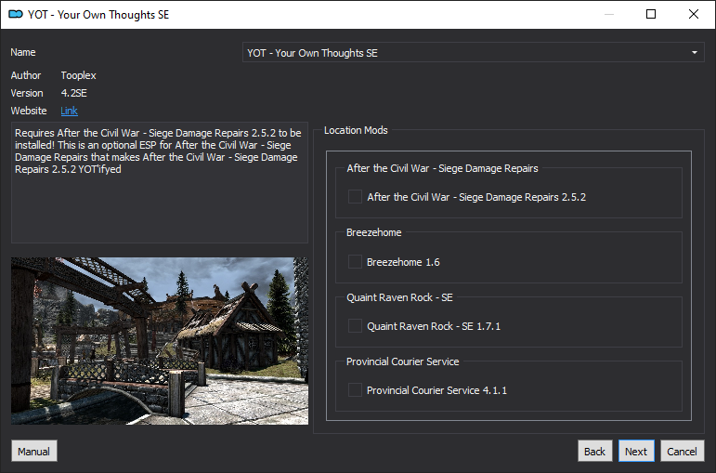Go Back to the previous installer page
The image size is (716, 473).
594,451
